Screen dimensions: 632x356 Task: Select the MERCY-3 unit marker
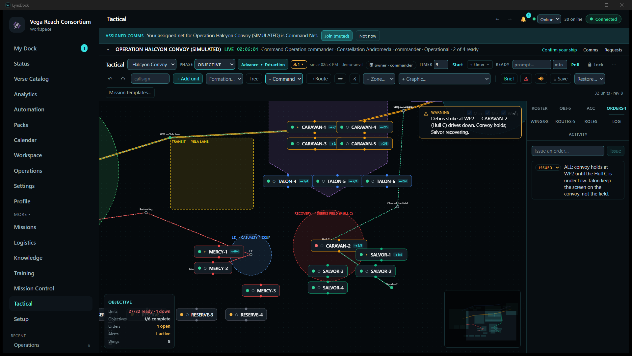click(x=261, y=291)
